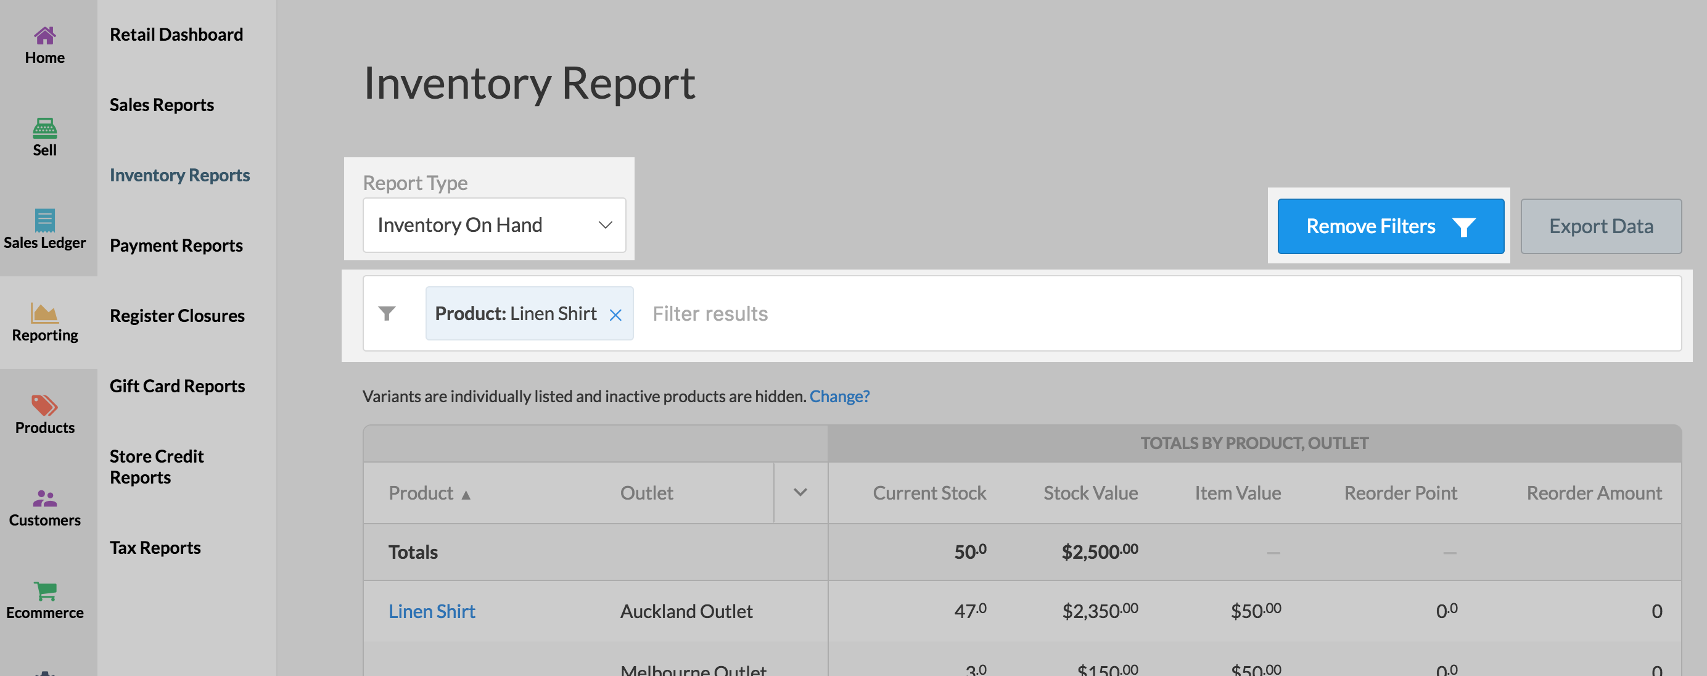Click the Home house icon
The image size is (1707, 676).
(44, 35)
